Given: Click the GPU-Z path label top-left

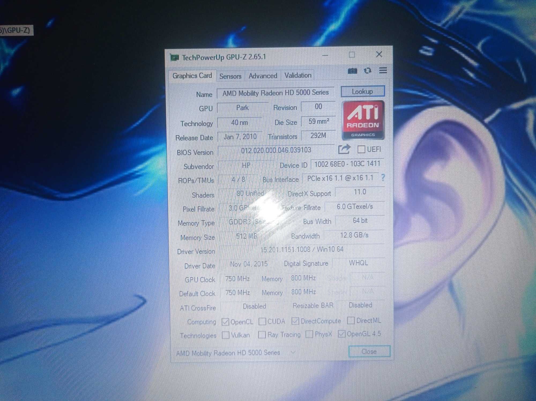Looking at the screenshot, I should coord(16,30).
